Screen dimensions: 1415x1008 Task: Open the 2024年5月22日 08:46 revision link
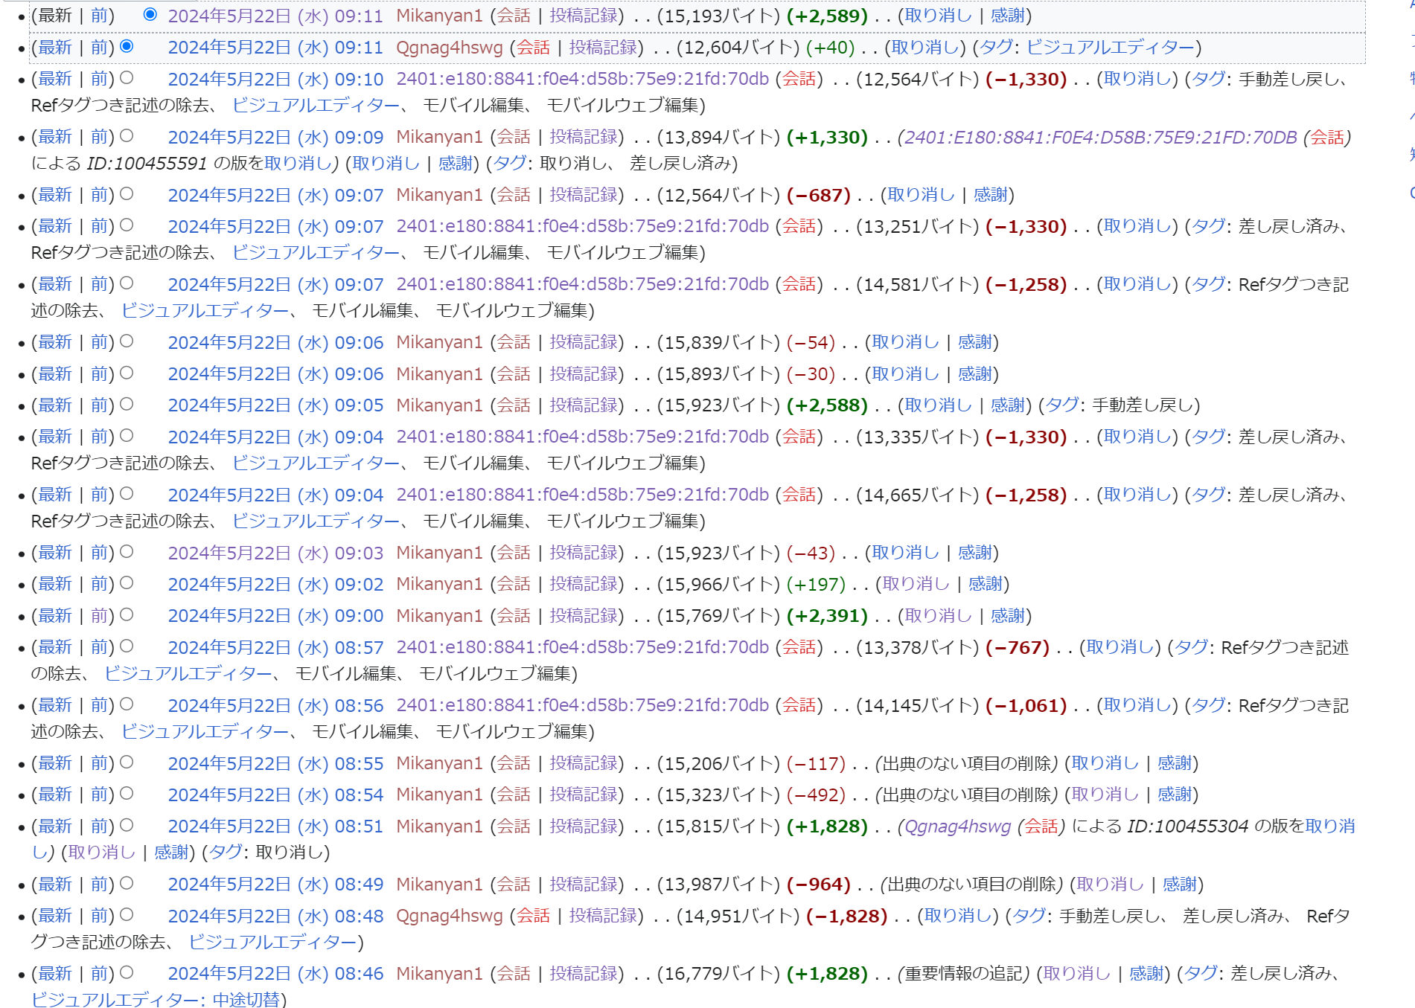click(x=275, y=973)
